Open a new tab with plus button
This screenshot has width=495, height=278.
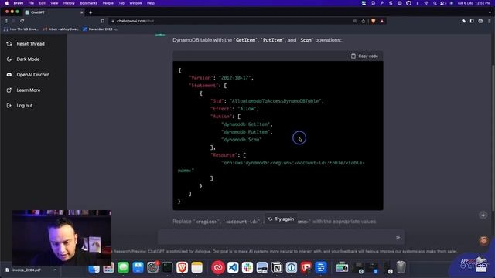pos(90,12)
